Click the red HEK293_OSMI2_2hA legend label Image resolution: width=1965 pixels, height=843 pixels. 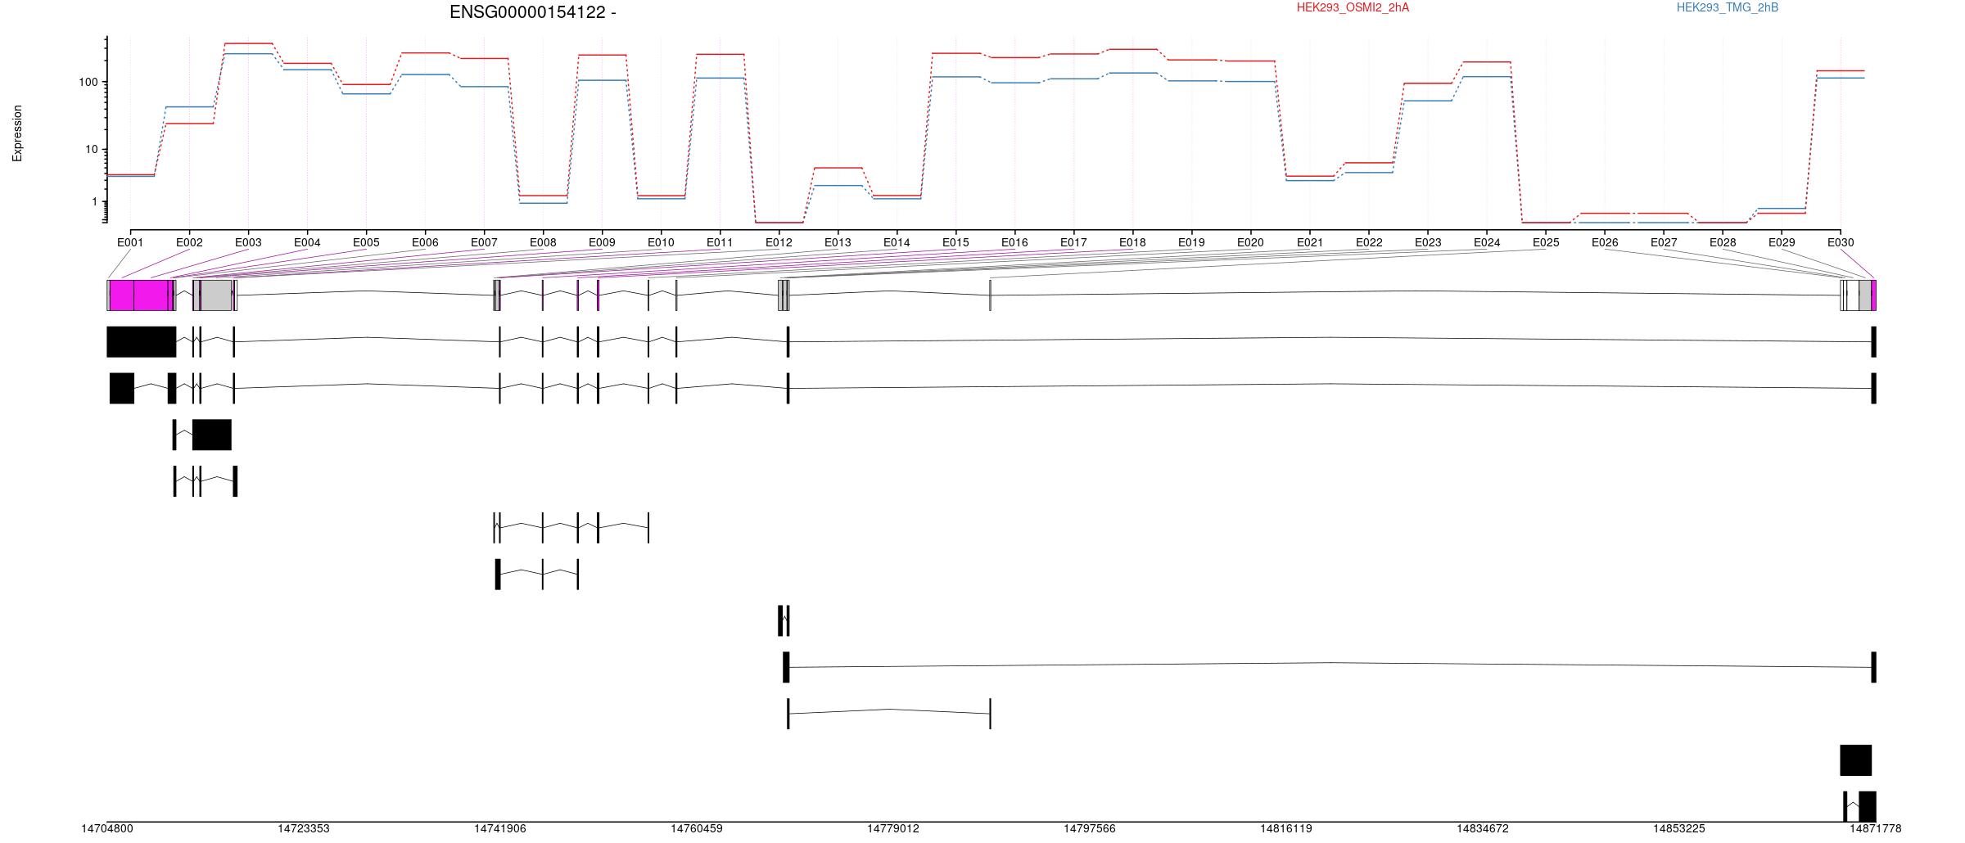pos(1353,7)
